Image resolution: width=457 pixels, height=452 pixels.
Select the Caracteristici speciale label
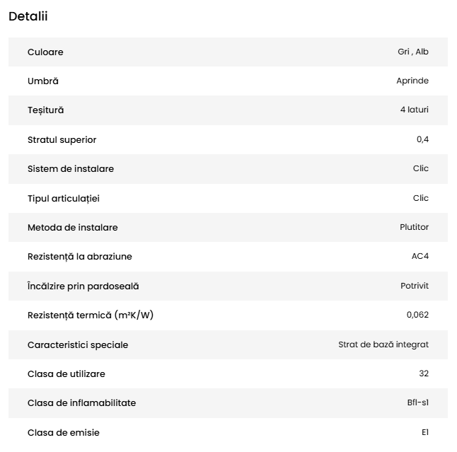point(78,344)
